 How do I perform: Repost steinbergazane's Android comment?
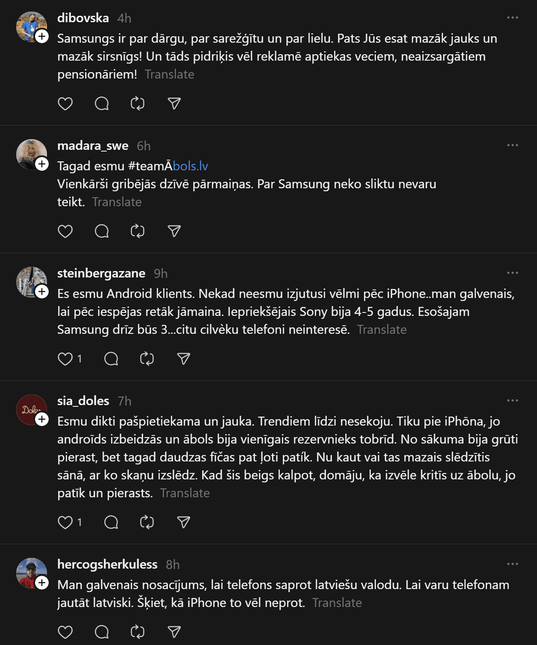pyautogui.click(x=147, y=359)
